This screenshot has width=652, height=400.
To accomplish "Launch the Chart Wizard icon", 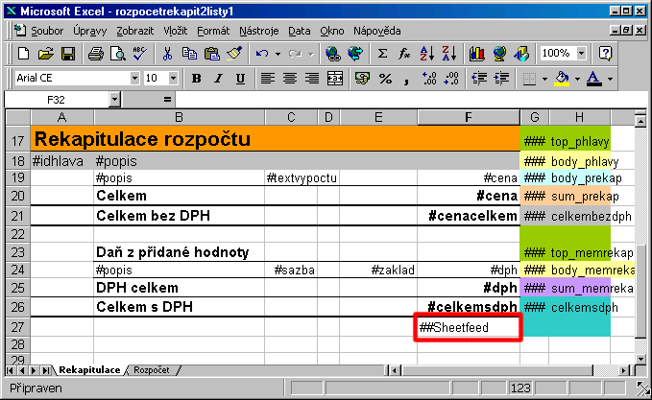I will [477, 54].
